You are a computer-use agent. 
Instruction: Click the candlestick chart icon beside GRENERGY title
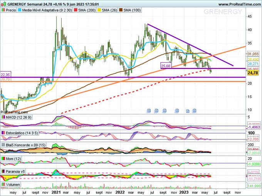pyautogui.click(x=3, y=4)
